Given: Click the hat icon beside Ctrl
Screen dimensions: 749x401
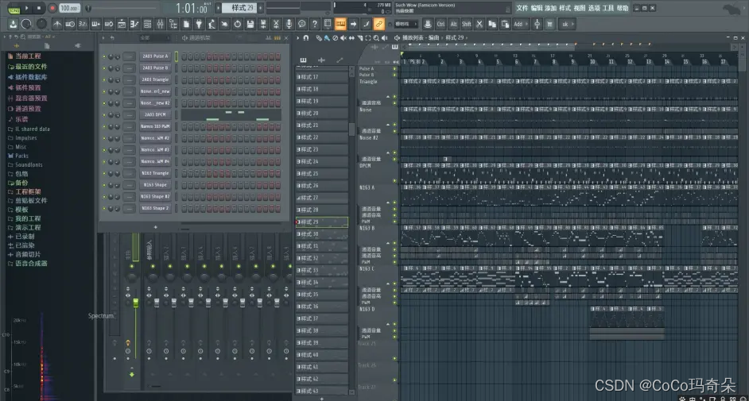Looking at the screenshot, I should [428, 24].
